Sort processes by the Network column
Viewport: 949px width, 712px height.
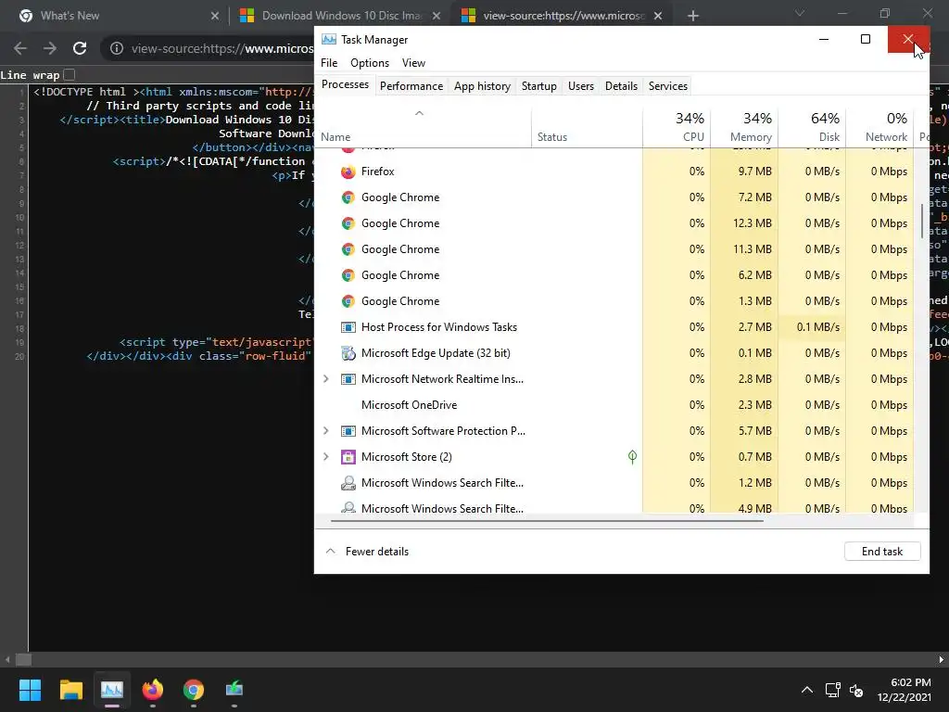click(880, 127)
